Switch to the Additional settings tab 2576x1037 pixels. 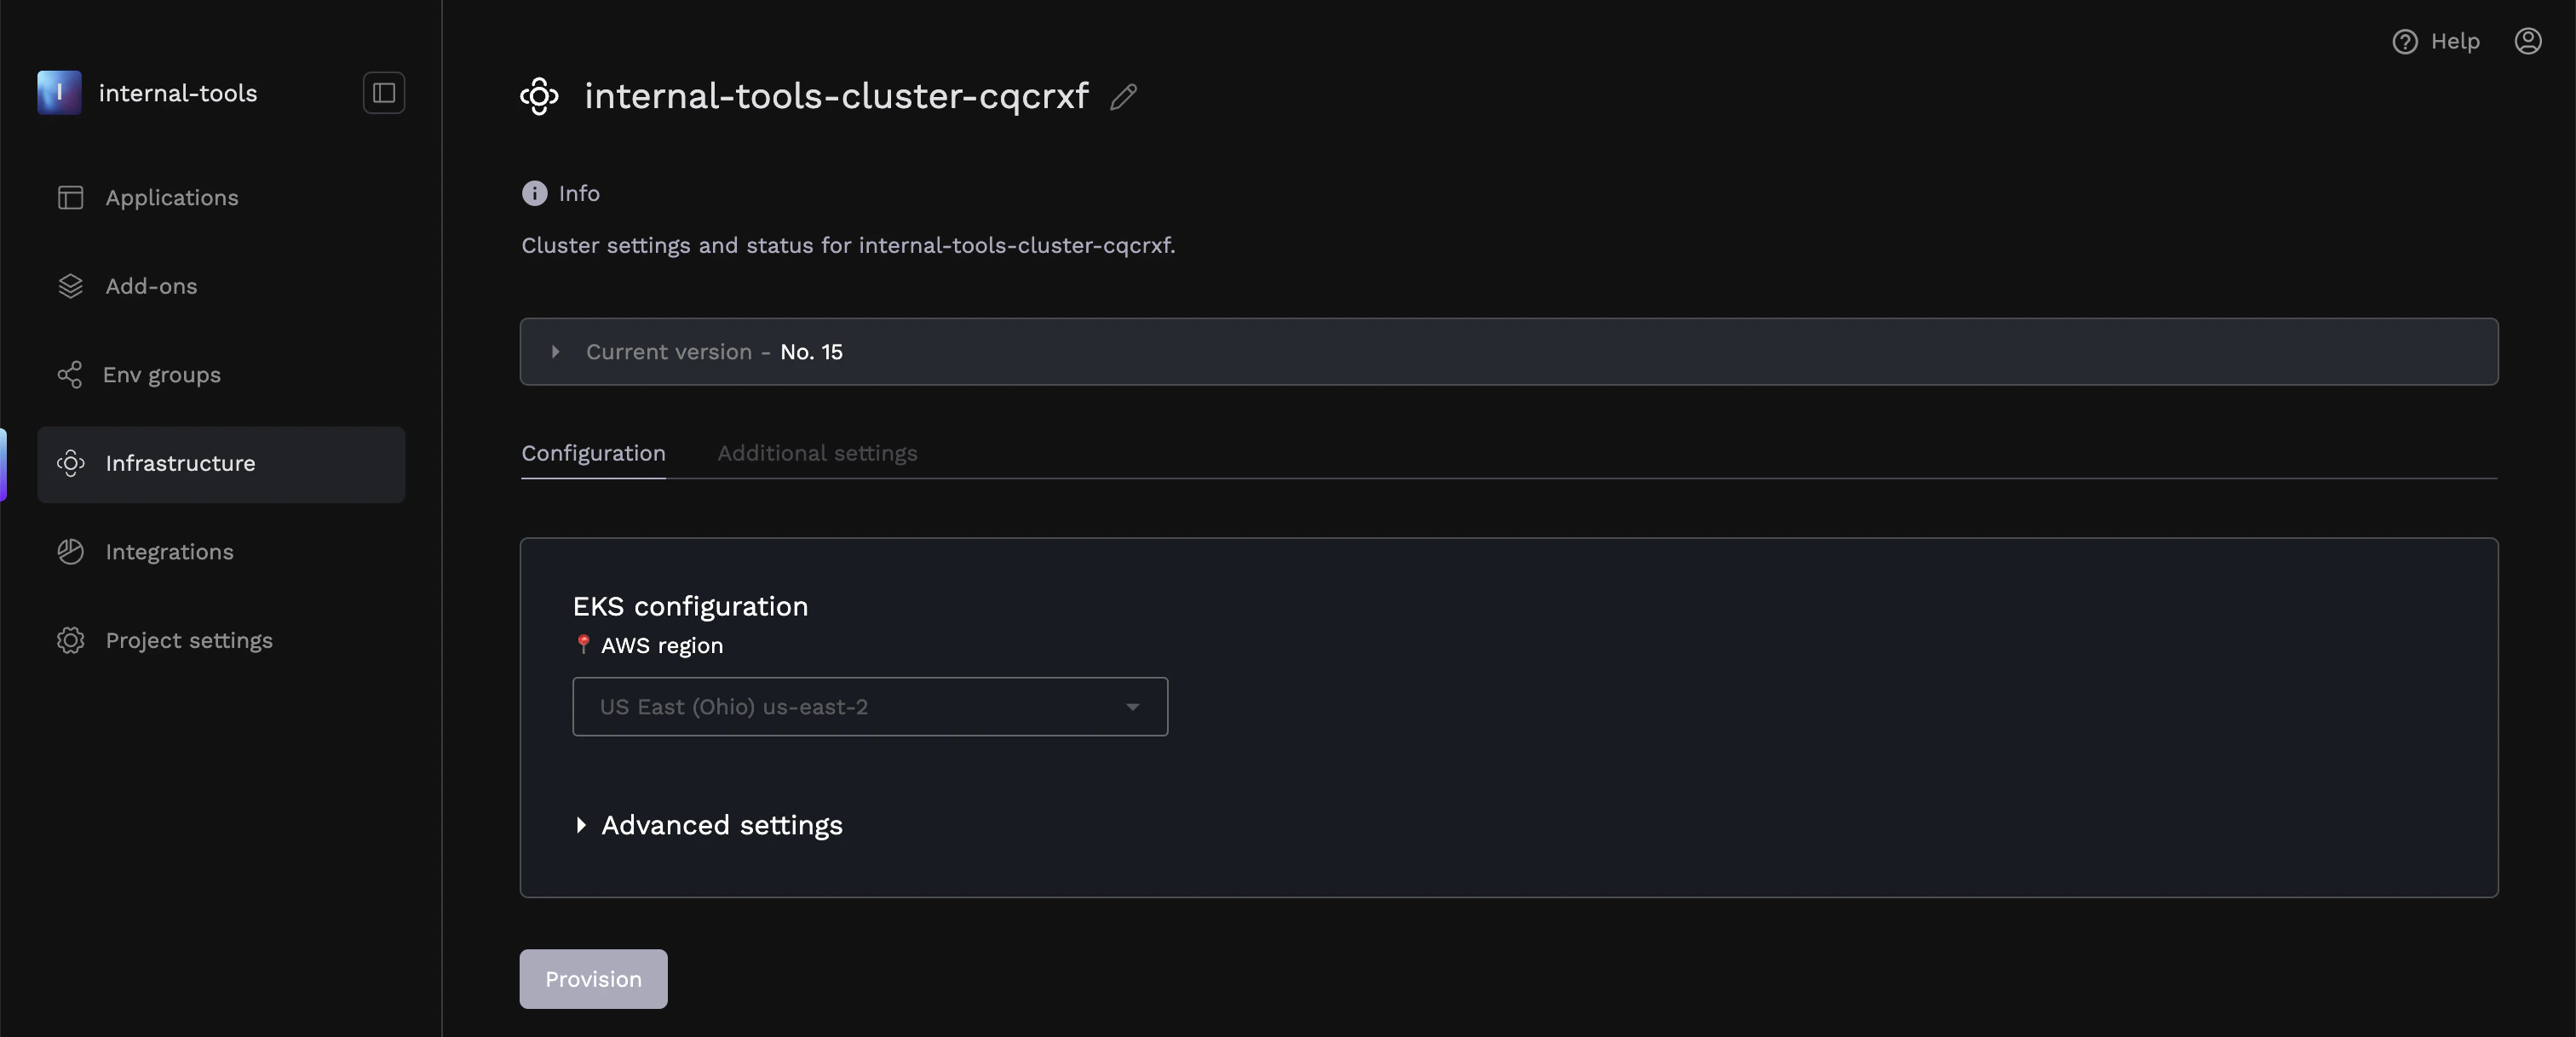tap(816, 453)
